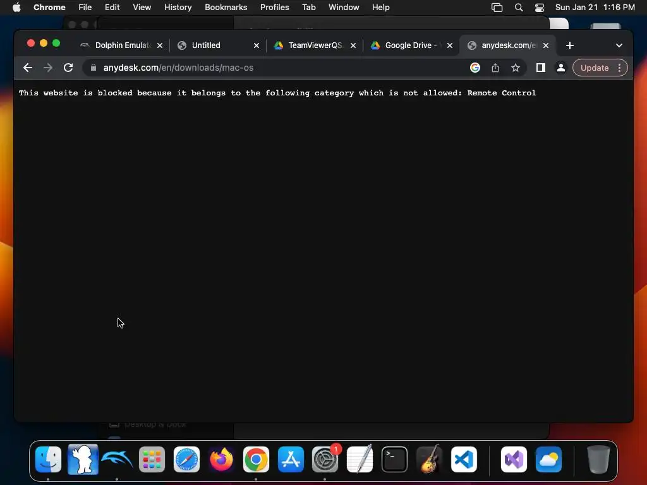Click the Google icon in the address bar
Screen dimensions: 647x485
point(475,68)
